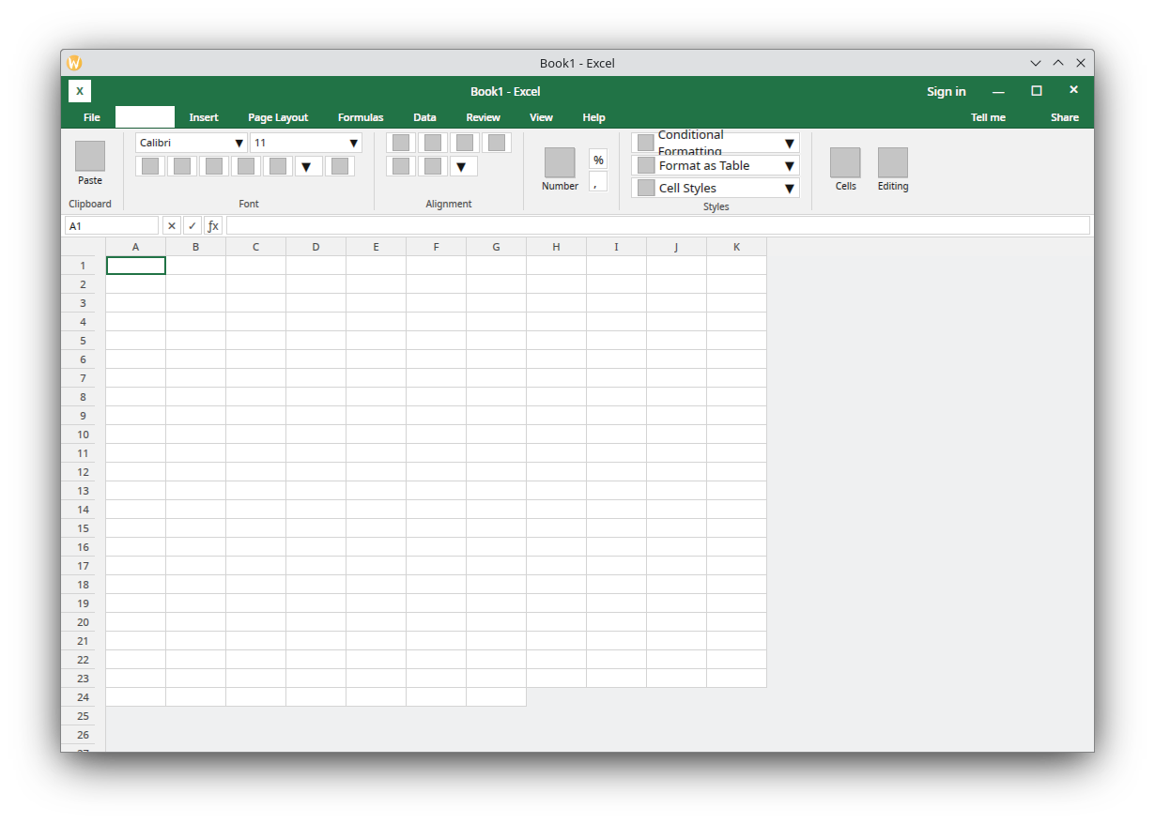1155x824 pixels.
Task: Click the Conditional Formatting gray icon
Action: (x=646, y=143)
